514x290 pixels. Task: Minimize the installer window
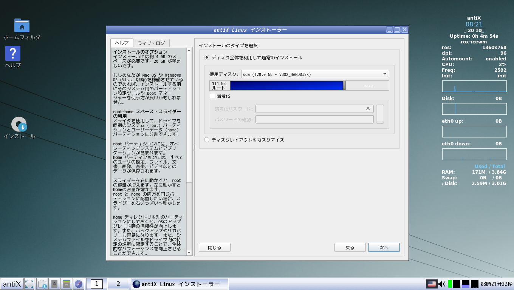click(390, 29)
